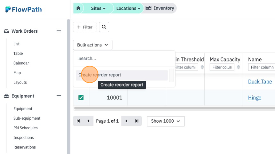
Task: Collapse the Work Orders section
Action: pos(59,31)
